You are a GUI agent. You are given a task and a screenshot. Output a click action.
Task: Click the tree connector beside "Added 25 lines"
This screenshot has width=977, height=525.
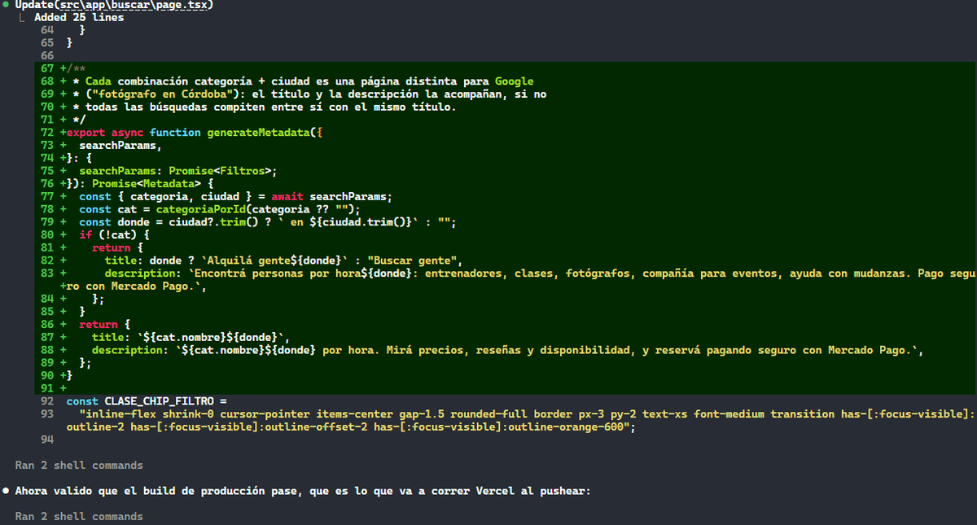click(x=23, y=17)
